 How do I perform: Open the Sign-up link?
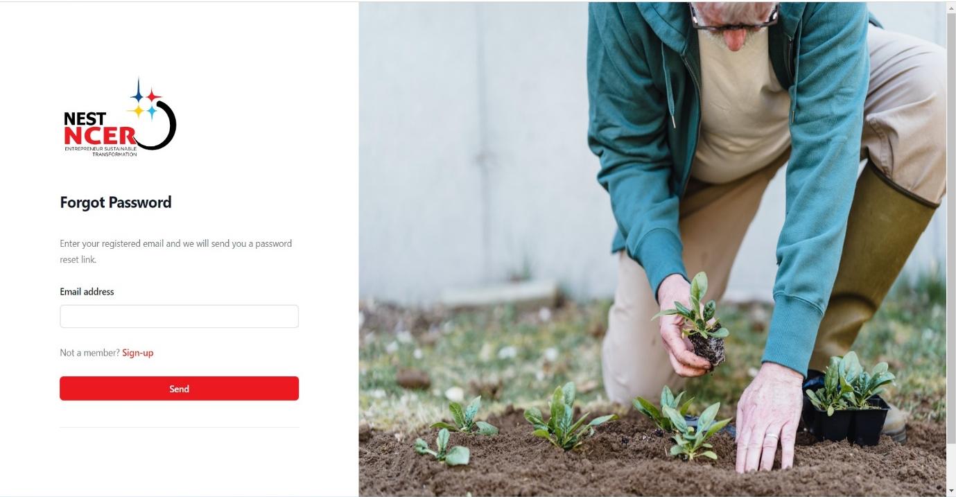[138, 353]
